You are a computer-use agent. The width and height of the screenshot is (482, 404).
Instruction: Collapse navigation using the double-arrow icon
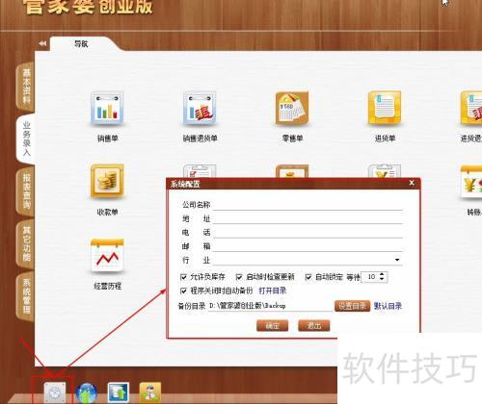(42, 43)
